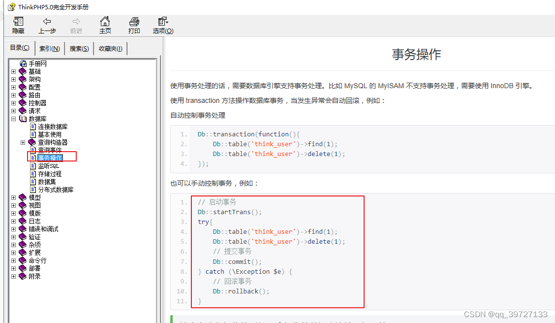
Task: Select the 杂项 tree item
Action: (34, 245)
